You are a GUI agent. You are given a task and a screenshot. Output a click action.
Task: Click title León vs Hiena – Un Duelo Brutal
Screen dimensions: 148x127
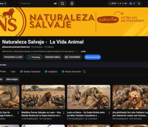(86, 114)
